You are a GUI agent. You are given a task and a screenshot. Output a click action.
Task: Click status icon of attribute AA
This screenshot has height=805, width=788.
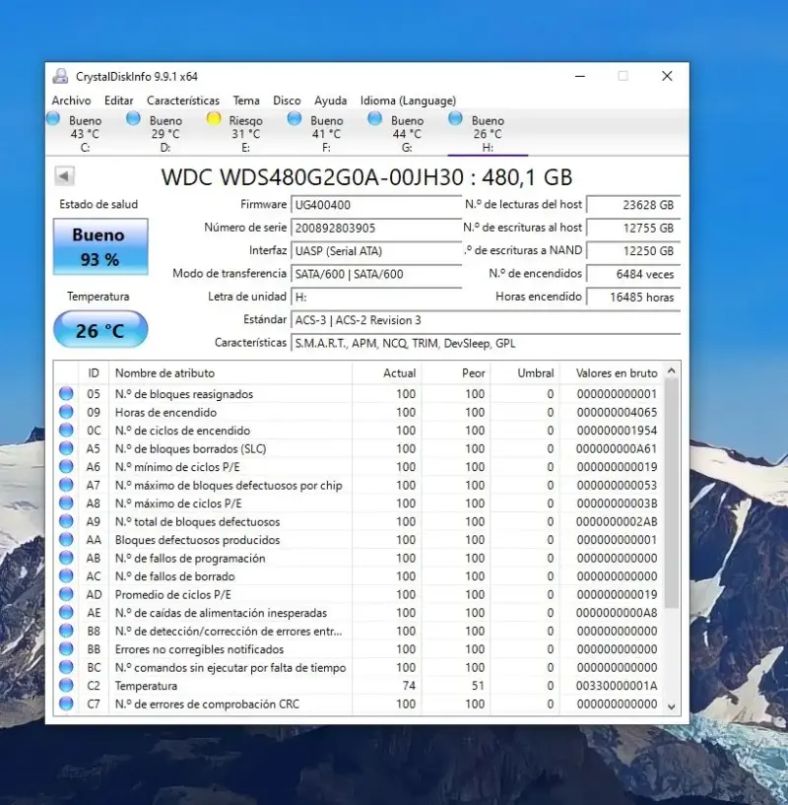[x=66, y=540]
